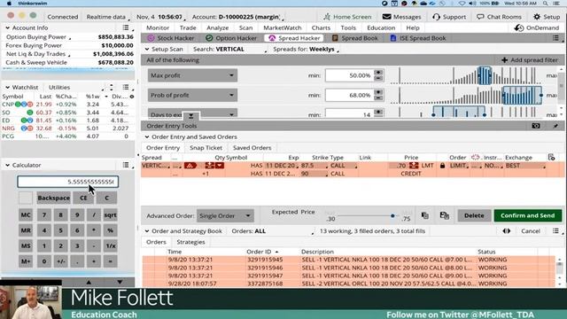Toggle the order price lock icon

(442, 166)
